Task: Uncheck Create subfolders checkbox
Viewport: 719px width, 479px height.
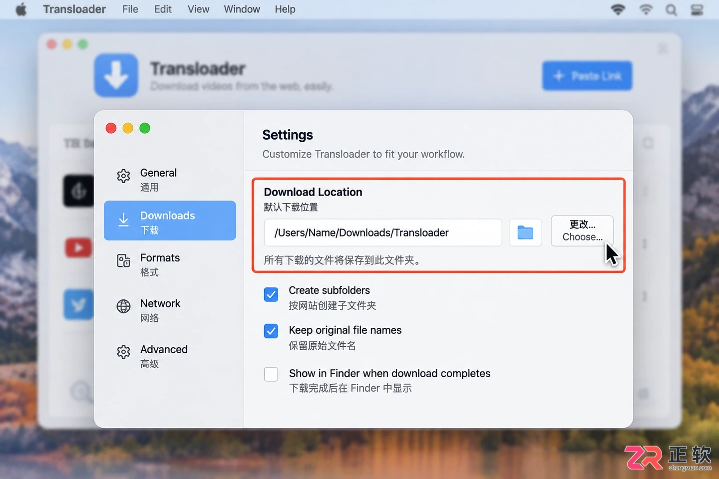Action: pyautogui.click(x=271, y=294)
